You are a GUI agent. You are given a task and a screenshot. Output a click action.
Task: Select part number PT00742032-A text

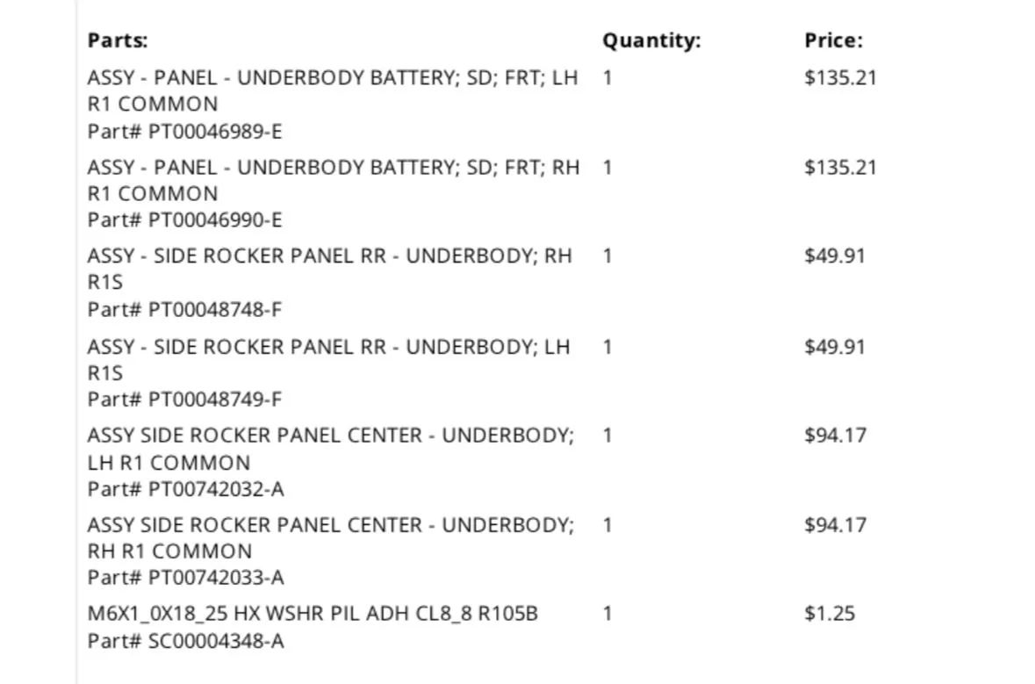tap(217, 489)
